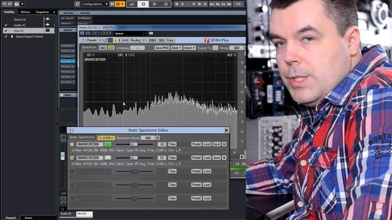Click the channel type icon beside Stereo In
The image size is (392, 220).
coord(48,19)
